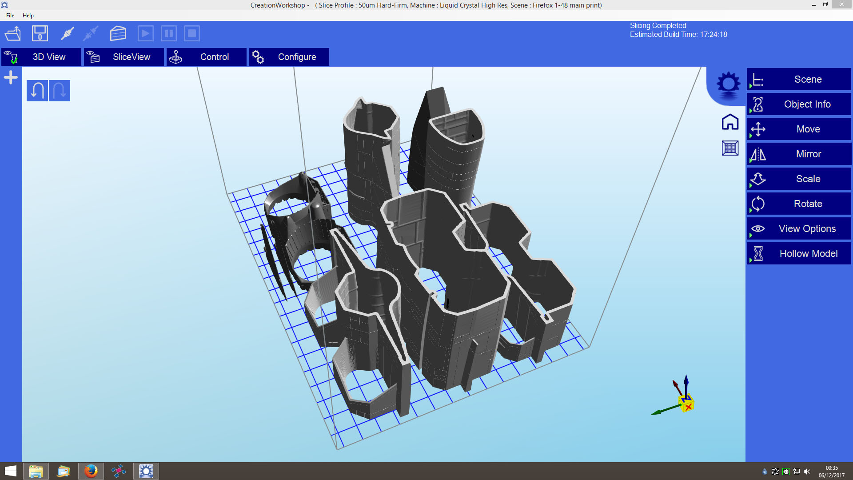Open the SliceView tab
The height and width of the screenshot is (480, 853).
124,57
